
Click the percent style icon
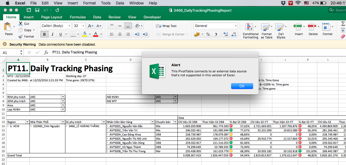(x=208, y=34)
